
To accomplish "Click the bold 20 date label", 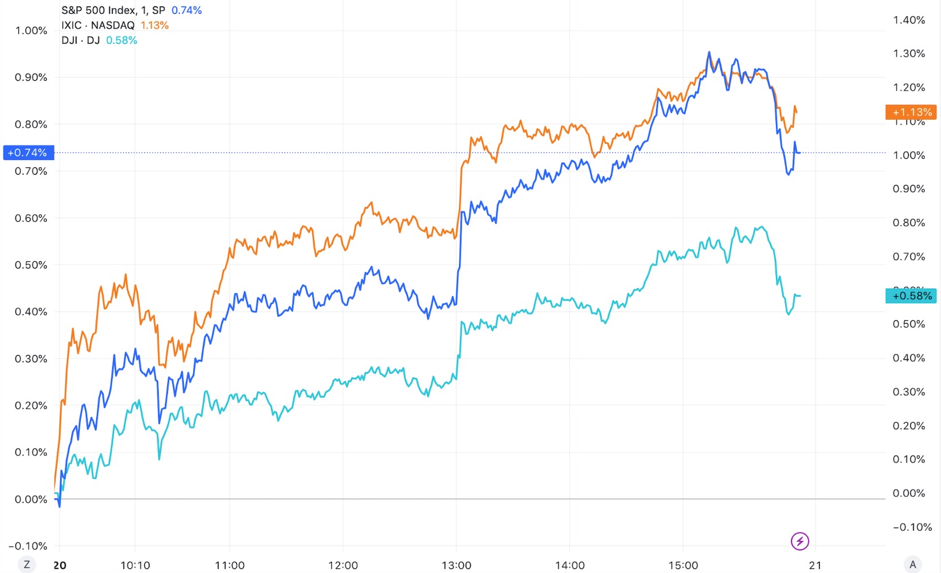I will tap(60, 566).
